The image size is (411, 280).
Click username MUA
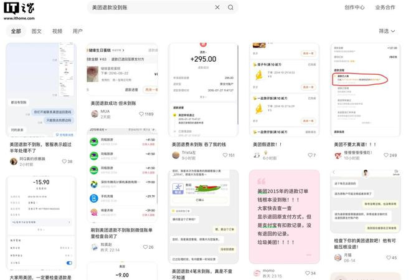click(105, 111)
